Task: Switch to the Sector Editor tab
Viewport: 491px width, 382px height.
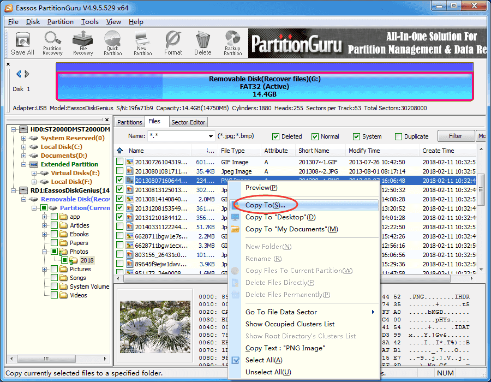Action: point(188,122)
